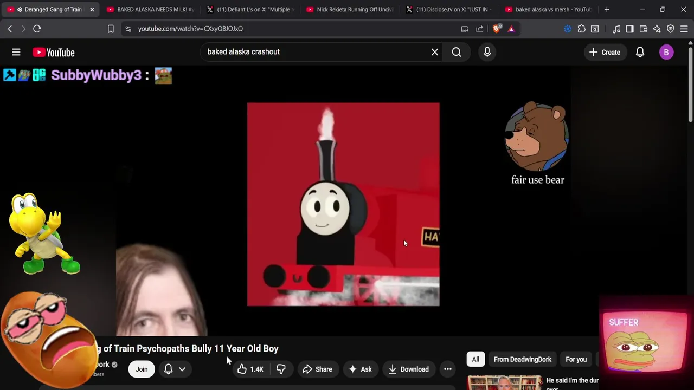Click the Join channel button
The width and height of the screenshot is (694, 390).
coord(142,369)
